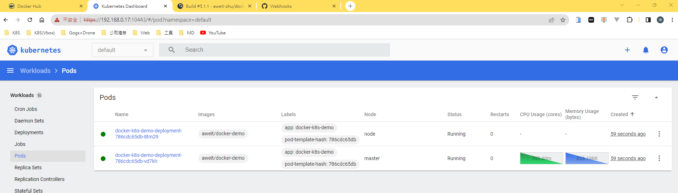Close the Docker Hub tab
Viewport: 678px width, 193px height.
[x=81, y=6]
